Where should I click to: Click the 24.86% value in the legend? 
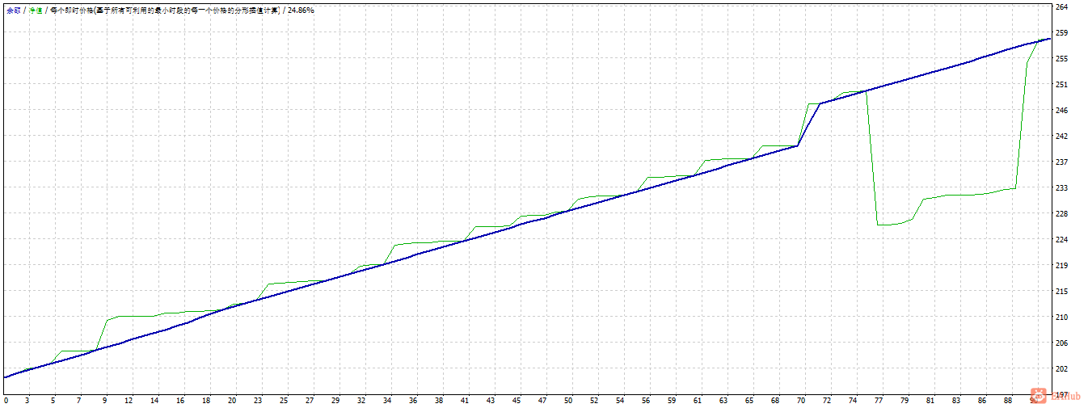coord(301,11)
